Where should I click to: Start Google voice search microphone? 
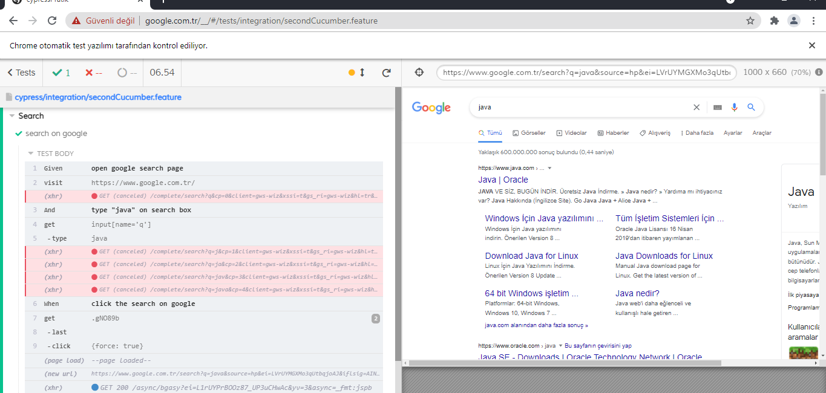pos(735,107)
